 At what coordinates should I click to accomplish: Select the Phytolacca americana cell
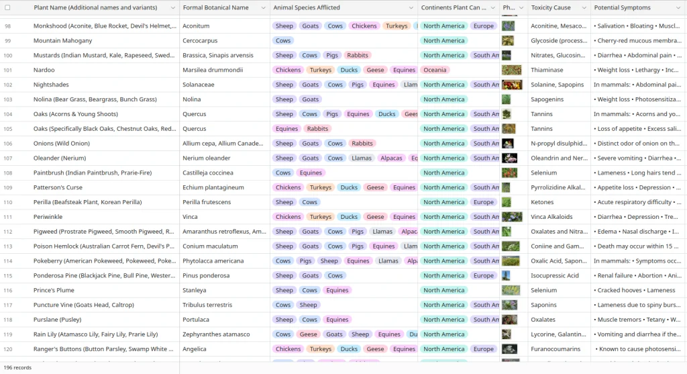tap(225, 261)
